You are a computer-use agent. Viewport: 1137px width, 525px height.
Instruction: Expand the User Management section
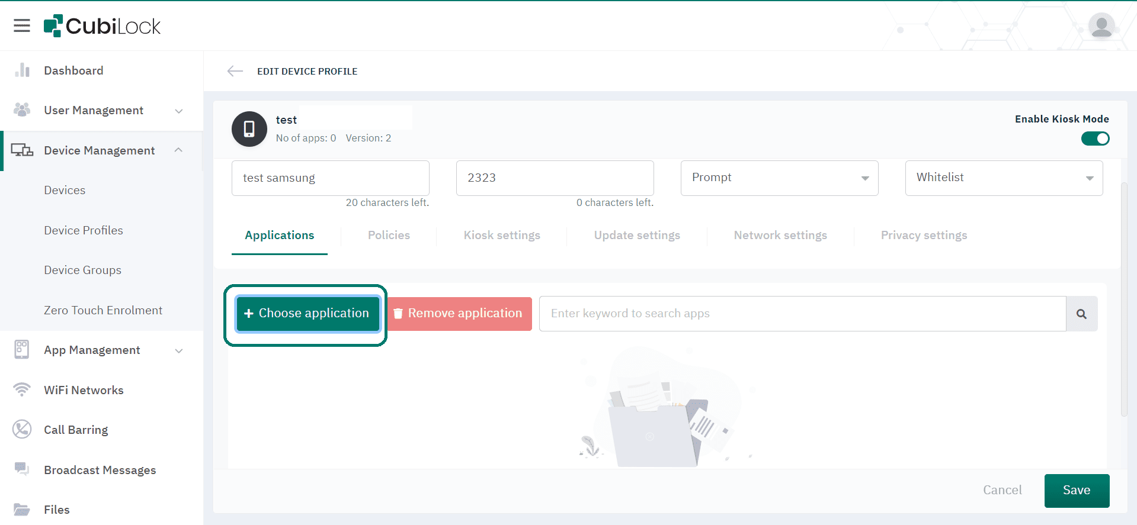[x=179, y=111]
